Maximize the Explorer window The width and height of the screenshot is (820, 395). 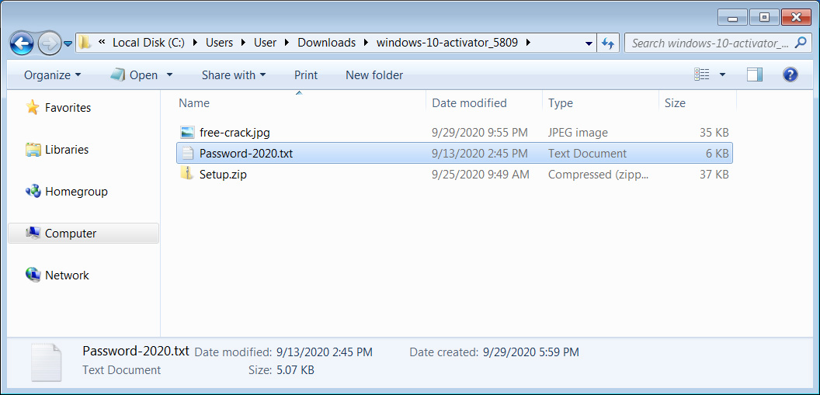coord(764,18)
